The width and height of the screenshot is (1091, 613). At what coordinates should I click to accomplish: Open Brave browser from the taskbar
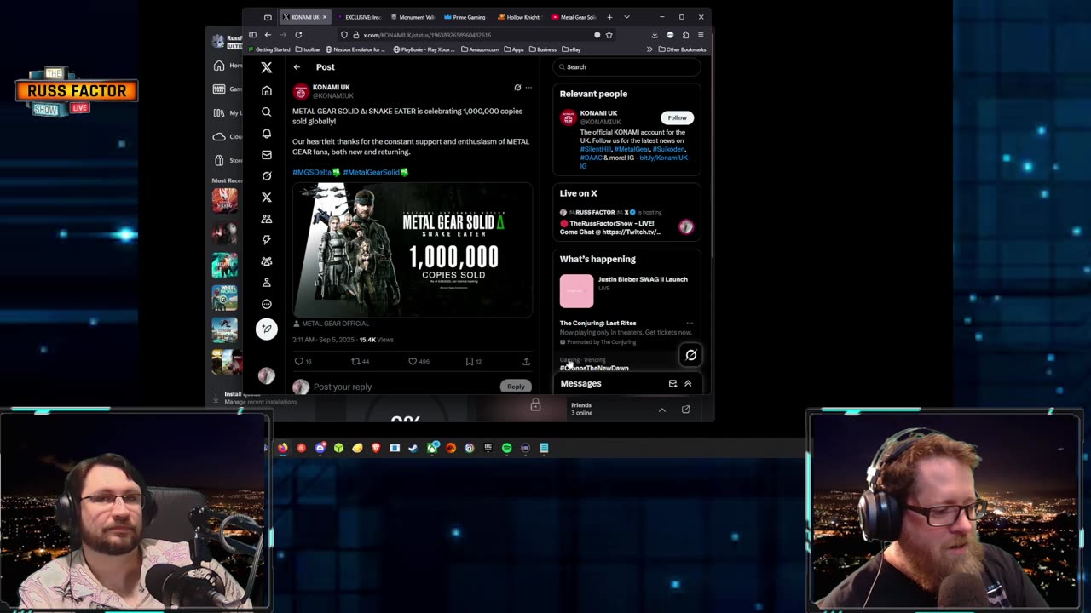[376, 448]
